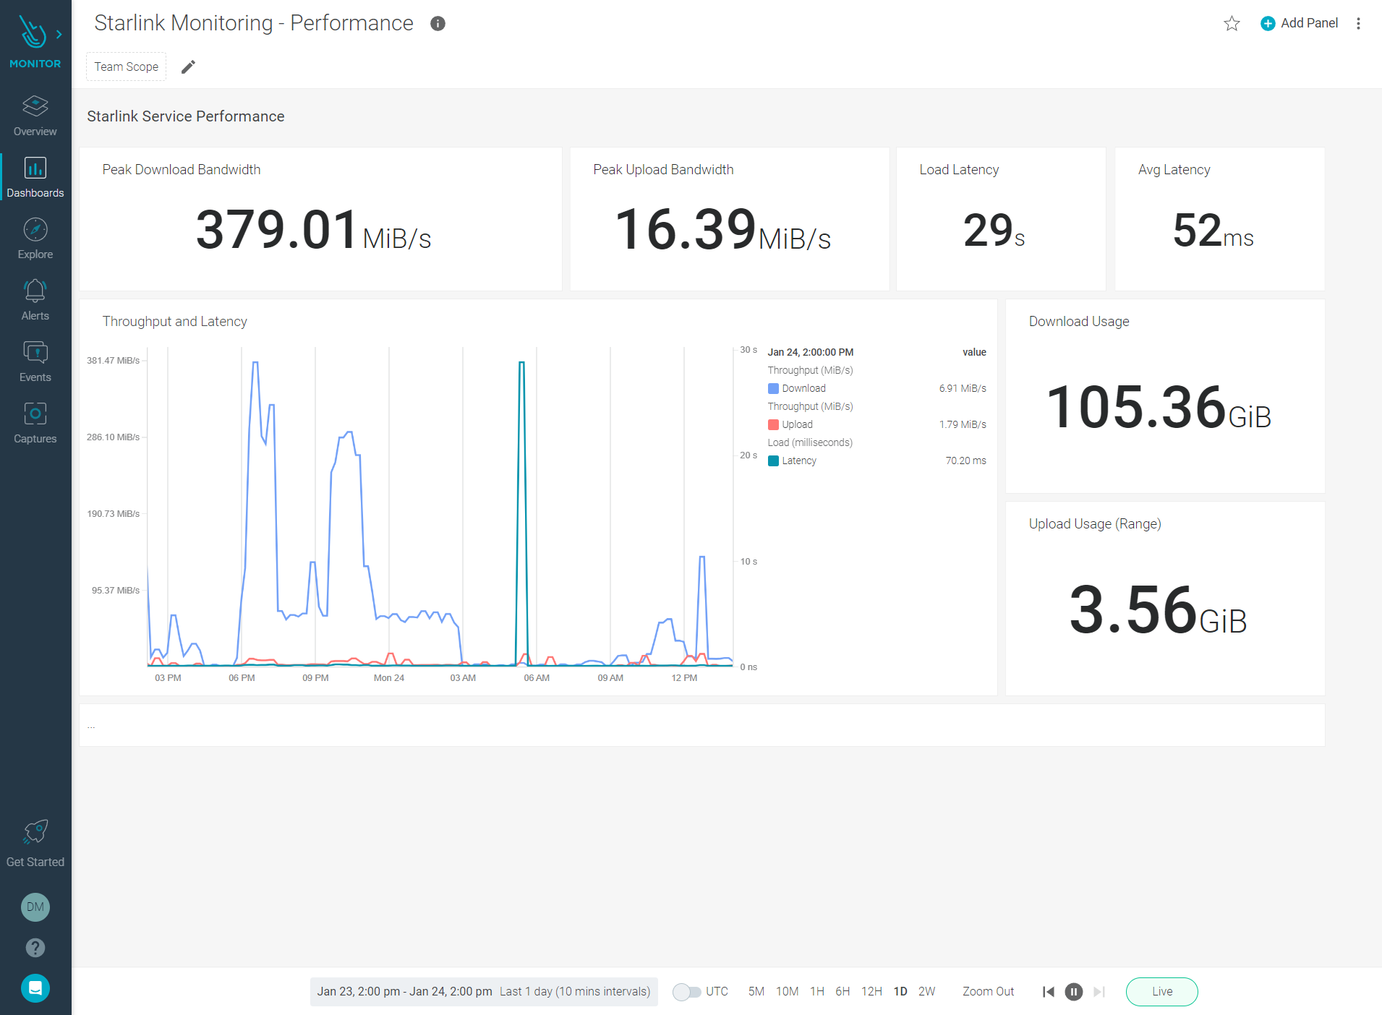Screen dimensions: 1382x1015
Task: Click the Latency legend label
Action: tap(799, 461)
